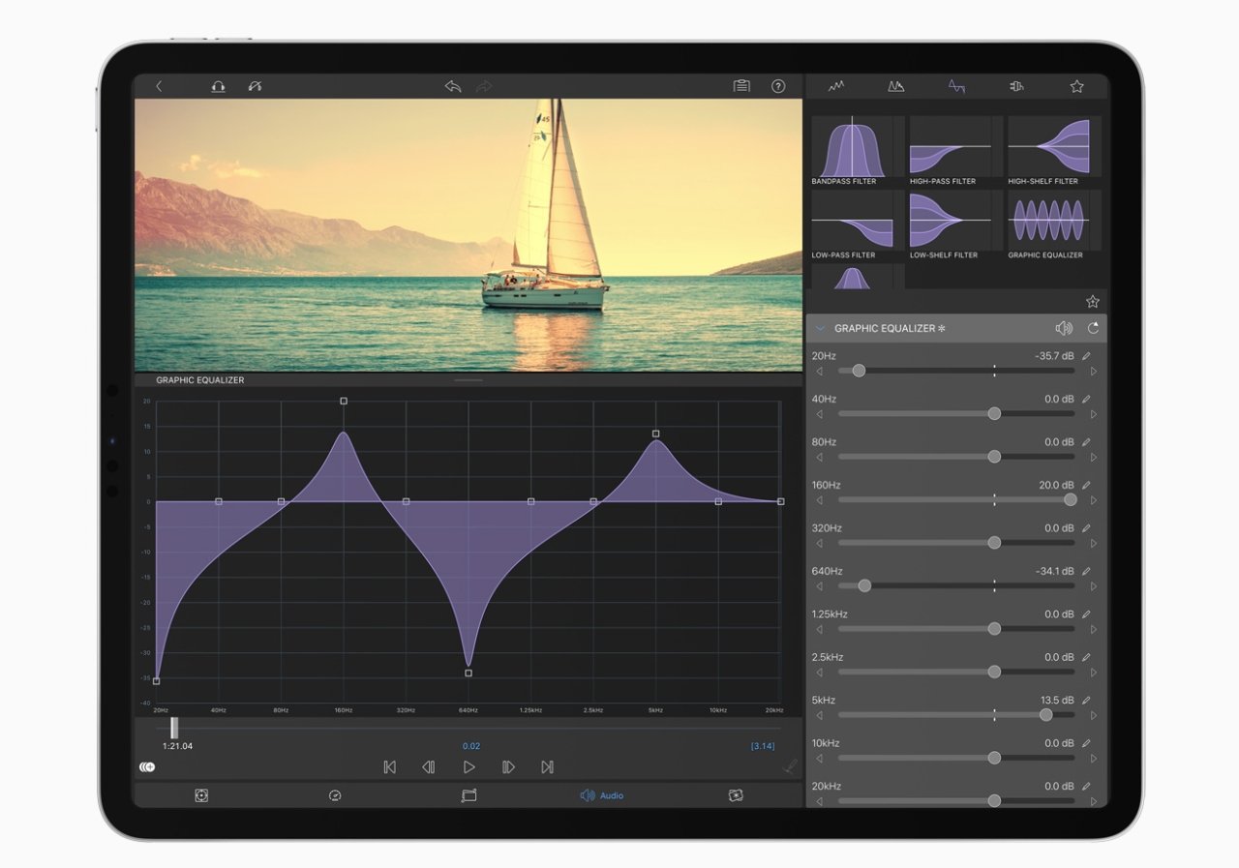Increase 1.25kHz gain with right arrow

[1094, 629]
